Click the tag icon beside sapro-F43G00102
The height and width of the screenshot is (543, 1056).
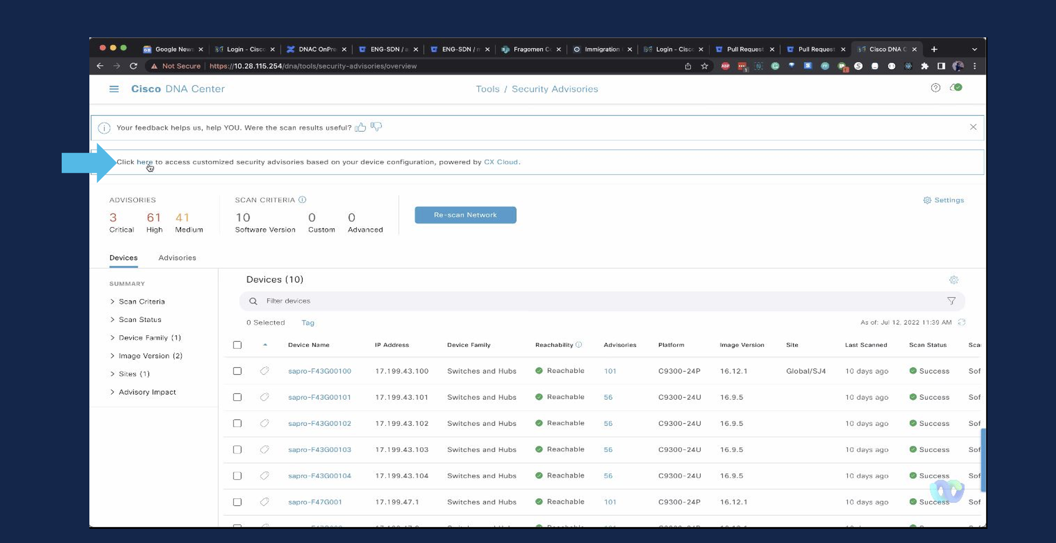[x=265, y=423]
